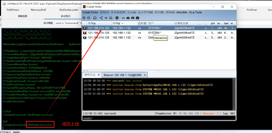Click TeamServer IP: 47.96.169.129 status text
The image size is (272, 133).
[x=177, y=113]
